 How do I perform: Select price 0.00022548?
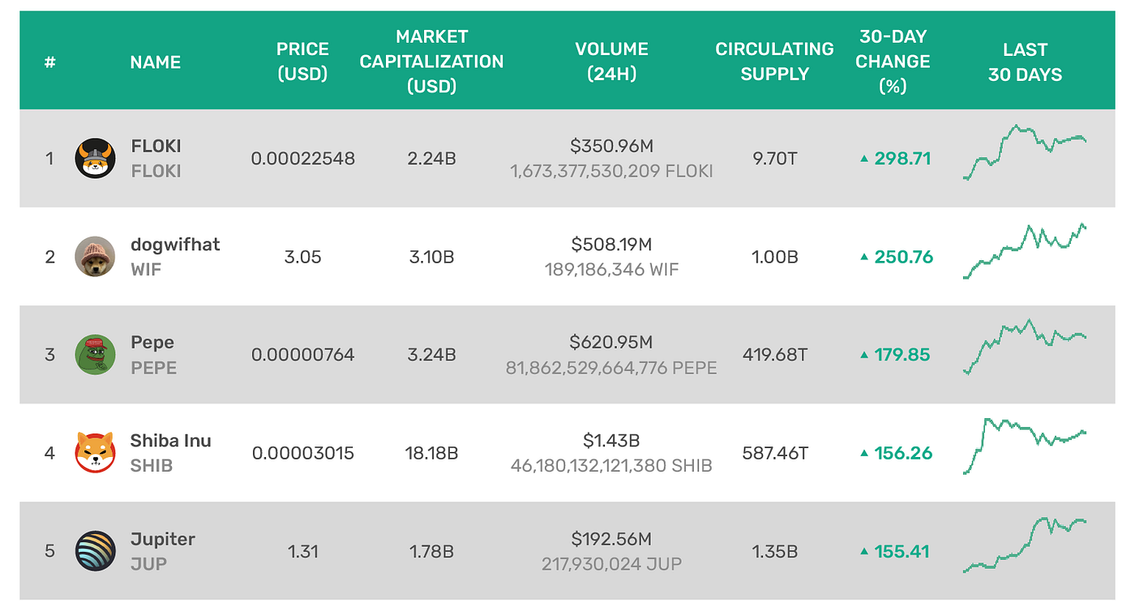click(303, 159)
